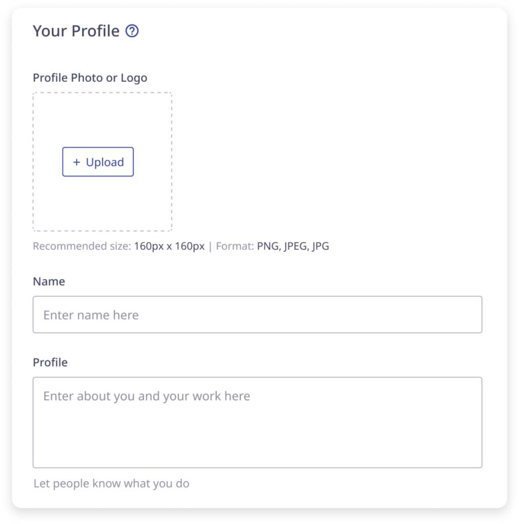Click the help icon beside Your Profile
The height and width of the screenshot is (524, 519).
click(x=132, y=31)
